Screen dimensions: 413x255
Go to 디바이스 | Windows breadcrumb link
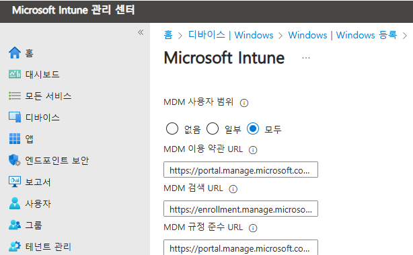[x=231, y=35]
